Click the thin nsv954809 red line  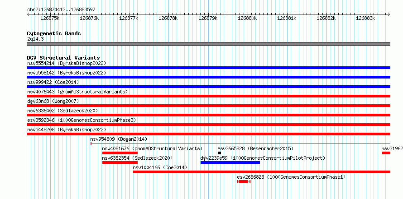tap(240, 143)
